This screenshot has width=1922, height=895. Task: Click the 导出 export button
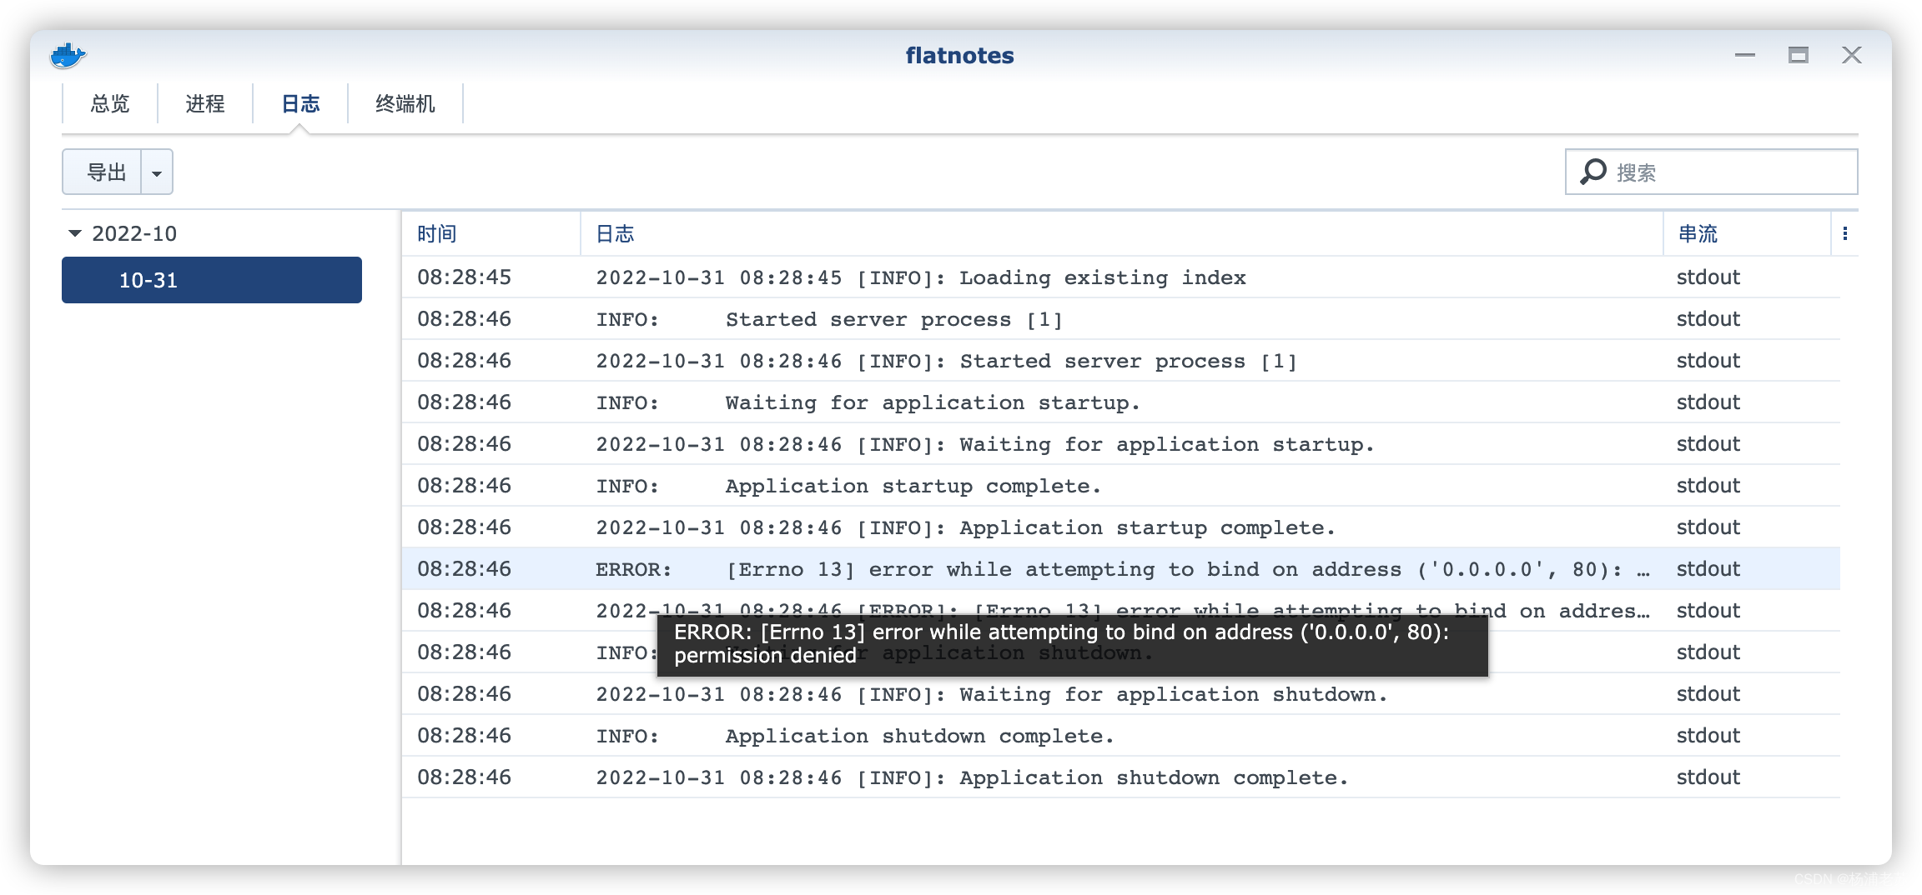pos(103,172)
